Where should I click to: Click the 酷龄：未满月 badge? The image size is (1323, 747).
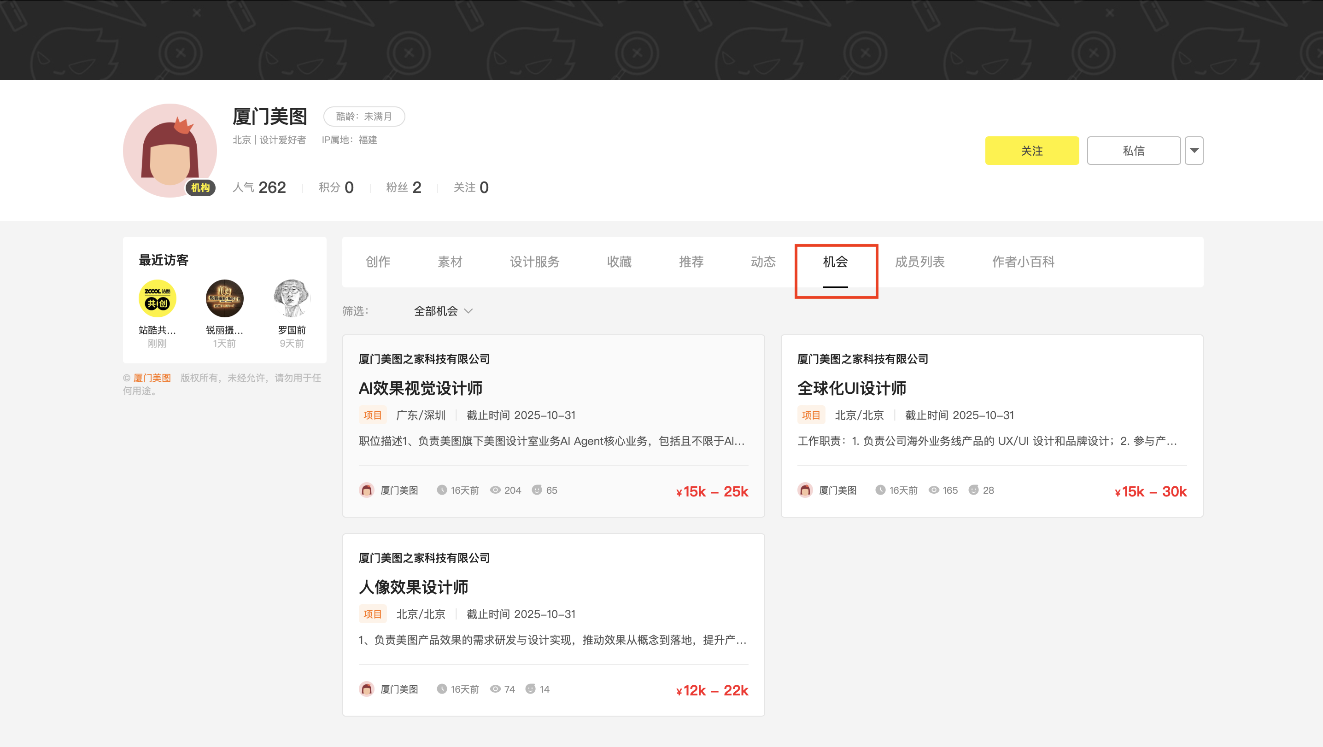coord(364,117)
